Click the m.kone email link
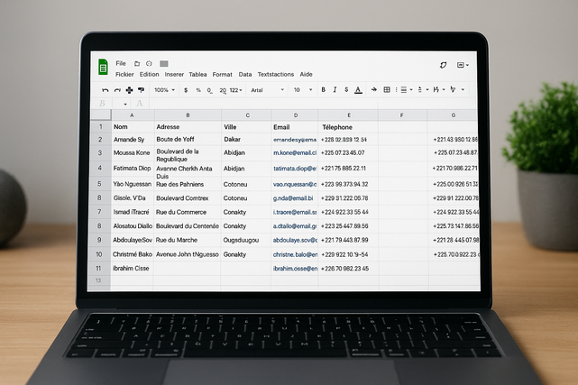 point(295,153)
